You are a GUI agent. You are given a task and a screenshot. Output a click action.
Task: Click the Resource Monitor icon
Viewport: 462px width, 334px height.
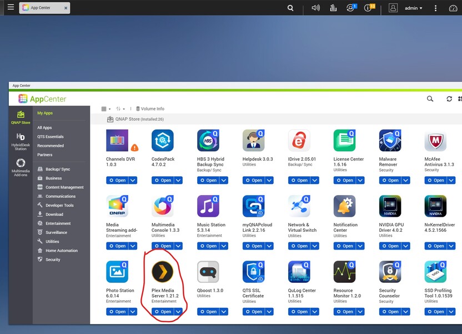(x=344, y=272)
